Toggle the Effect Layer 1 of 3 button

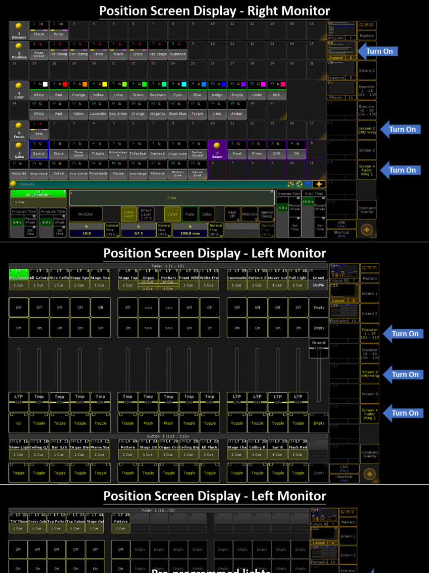click(146, 214)
